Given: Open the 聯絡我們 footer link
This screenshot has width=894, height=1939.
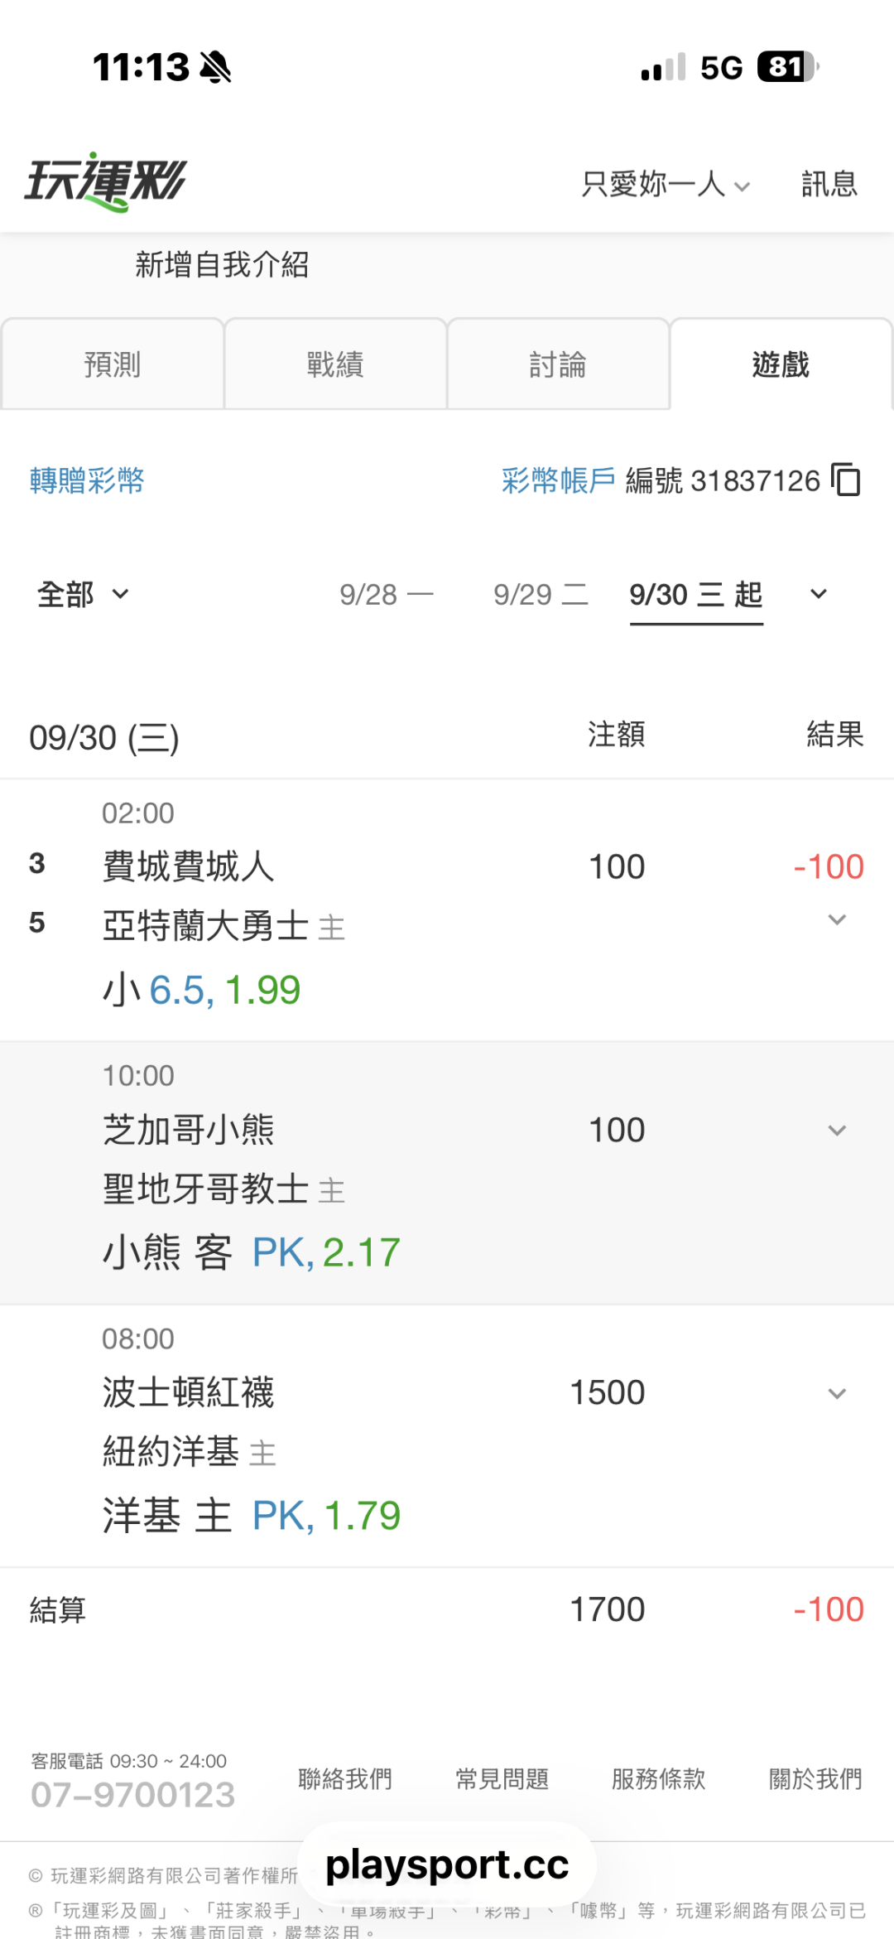Looking at the screenshot, I should click(345, 1778).
